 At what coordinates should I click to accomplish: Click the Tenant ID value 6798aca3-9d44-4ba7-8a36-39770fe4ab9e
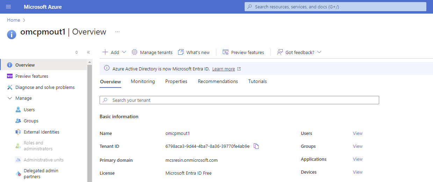point(208,146)
